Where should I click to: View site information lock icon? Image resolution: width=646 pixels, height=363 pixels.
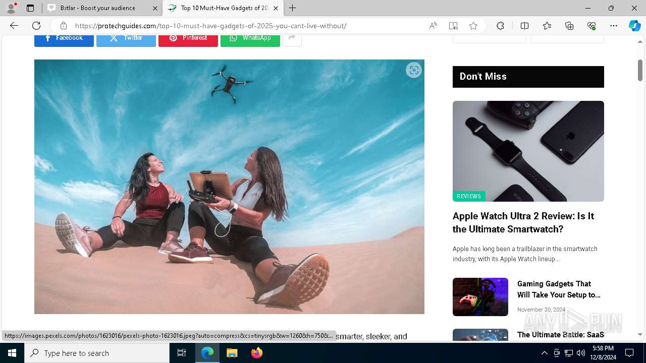tap(64, 26)
